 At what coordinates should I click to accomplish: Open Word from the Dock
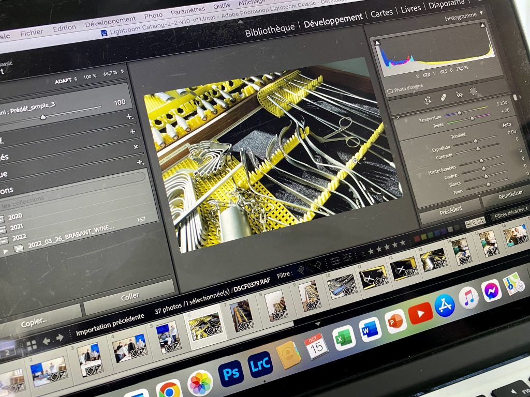click(370, 330)
